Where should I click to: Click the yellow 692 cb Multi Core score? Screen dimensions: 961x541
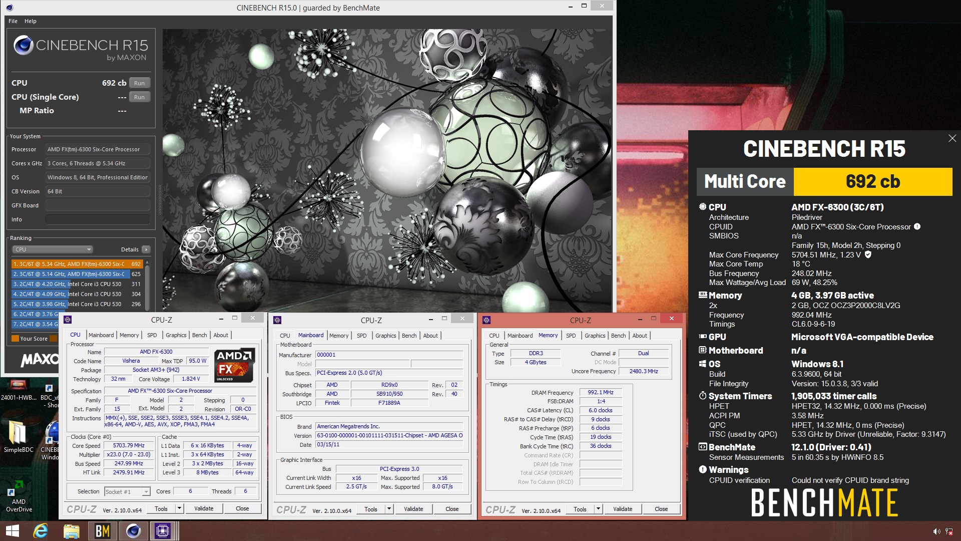tap(873, 181)
